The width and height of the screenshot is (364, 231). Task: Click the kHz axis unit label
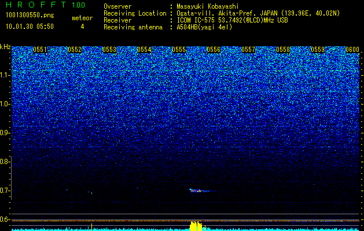pyautogui.click(x=5, y=47)
